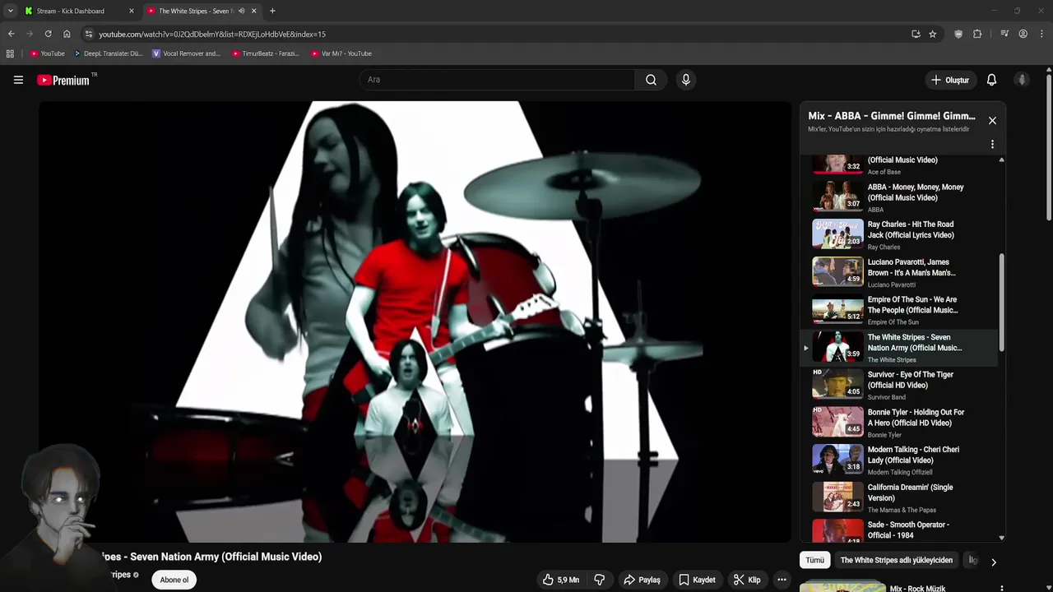
Task: Expand the tab search dropdown arrow
Action: pyautogui.click(x=10, y=11)
